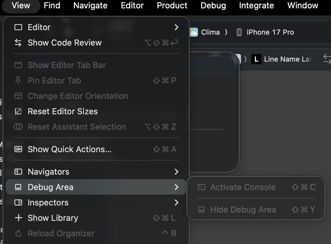Screen dimensions: 331x244
Task: Click the Clima app weather icon
Action: (x=193, y=32)
